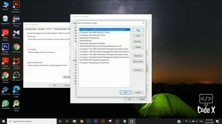Select the WindowsPowerShell\v1.0\ path entry
The width and height of the screenshot is (222, 124).
(104, 46)
